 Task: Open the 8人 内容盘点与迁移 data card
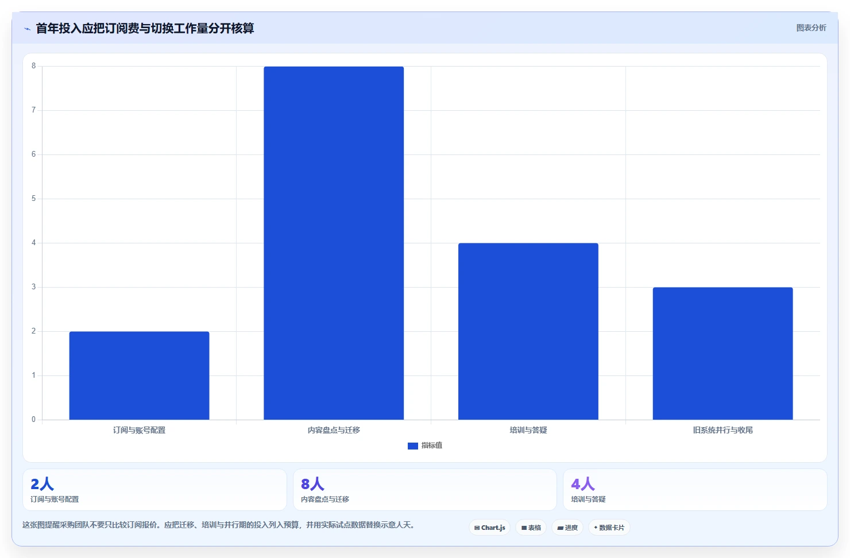coord(425,490)
